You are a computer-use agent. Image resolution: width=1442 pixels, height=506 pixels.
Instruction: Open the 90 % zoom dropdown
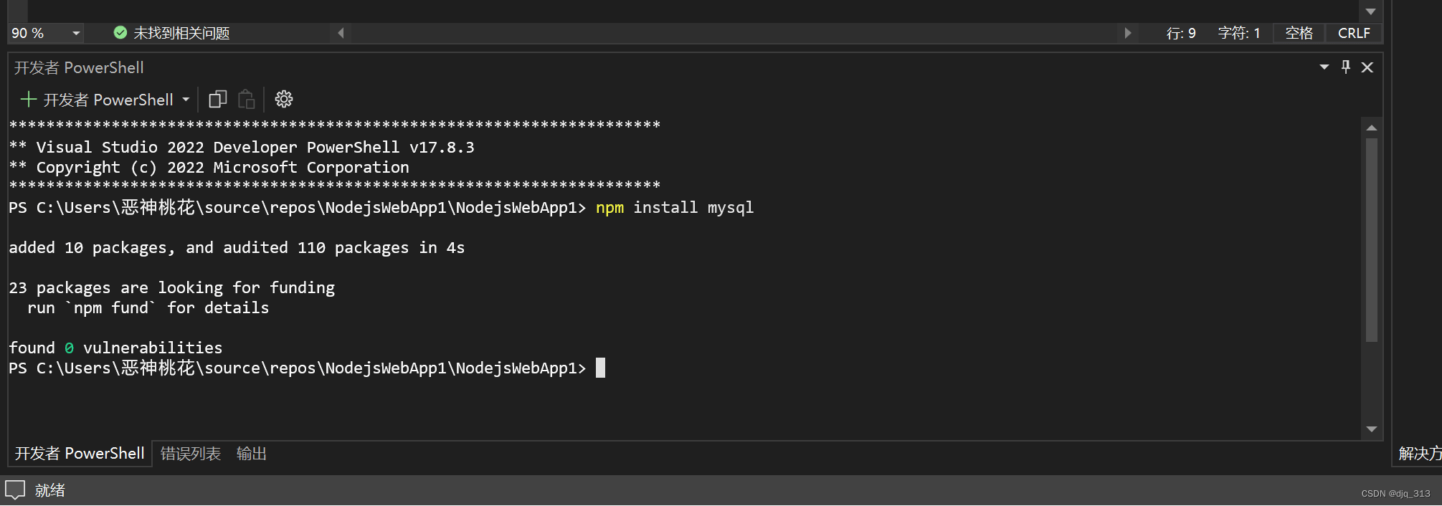[x=76, y=33]
